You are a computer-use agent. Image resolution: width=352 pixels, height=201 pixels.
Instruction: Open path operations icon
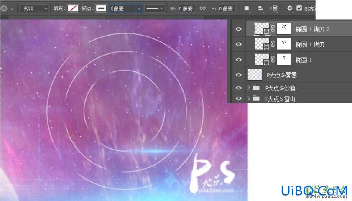247,8
